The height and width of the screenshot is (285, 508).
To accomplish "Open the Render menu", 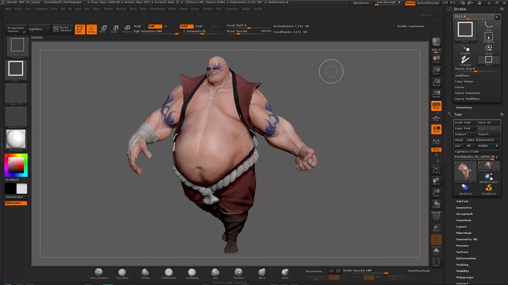I will (172, 9).
